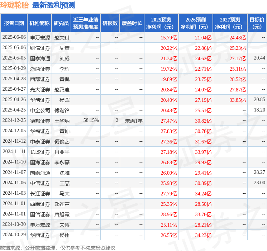Screen dimensions: 267x251
Task: Click the 数据来源 disclaimer text
Action: point(58,247)
